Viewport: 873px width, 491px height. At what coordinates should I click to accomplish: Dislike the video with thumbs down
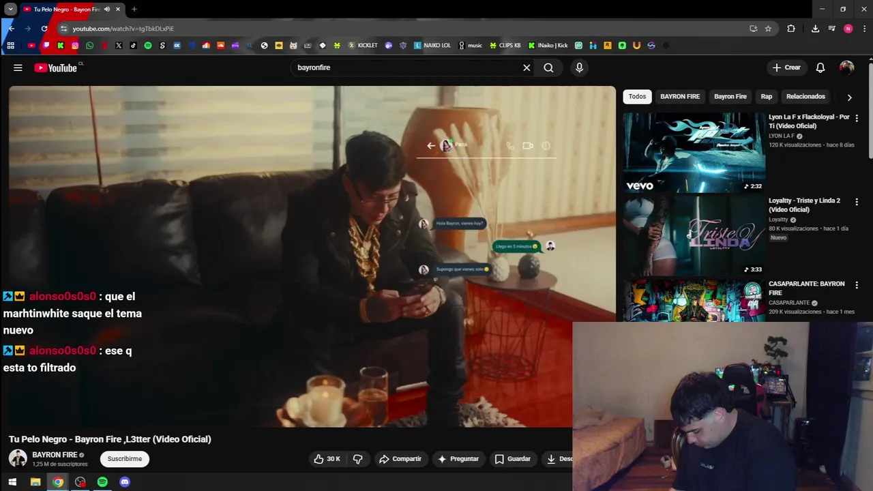tap(357, 459)
